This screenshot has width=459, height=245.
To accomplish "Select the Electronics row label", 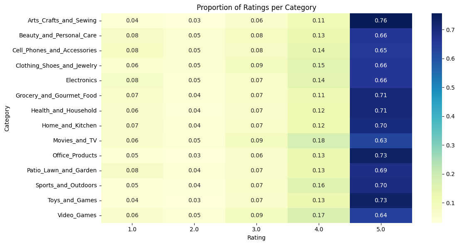I will point(81,80).
